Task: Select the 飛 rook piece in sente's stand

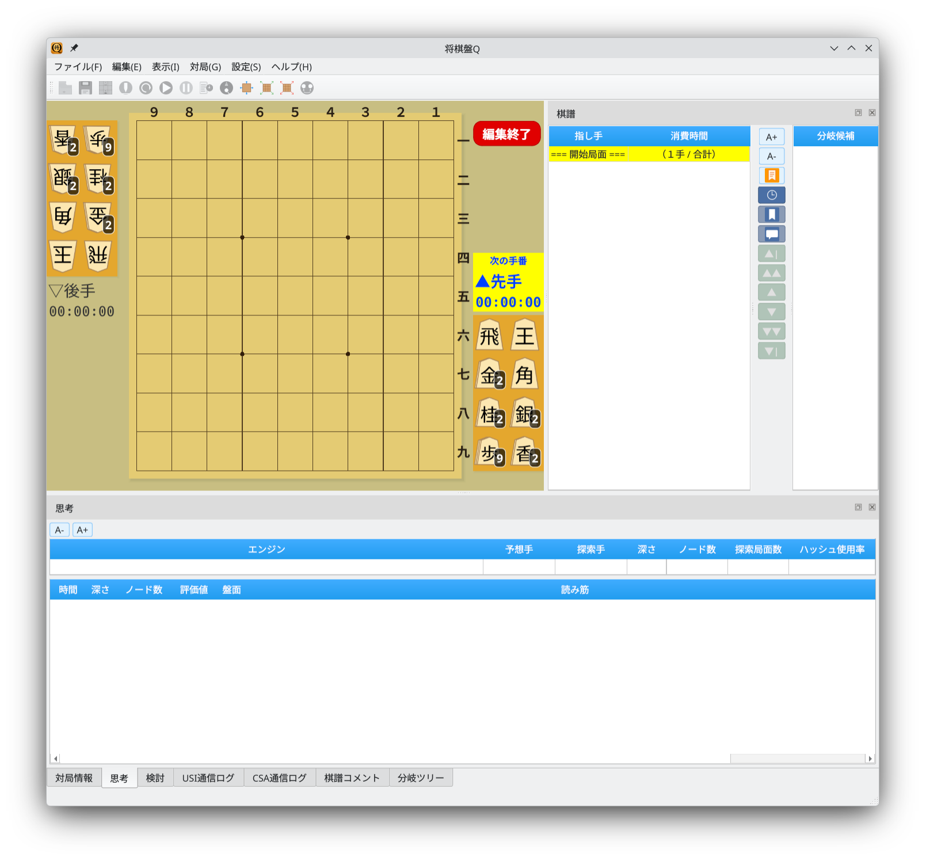Action: click(x=489, y=336)
